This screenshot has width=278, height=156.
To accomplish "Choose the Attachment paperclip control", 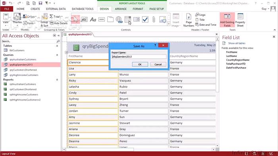I will (x=154, y=19).
